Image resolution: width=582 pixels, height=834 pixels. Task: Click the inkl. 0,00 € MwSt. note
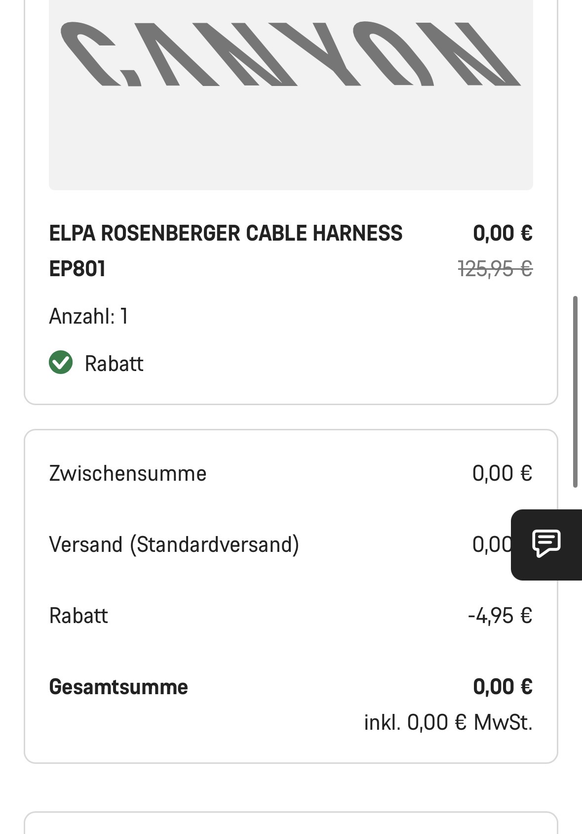448,722
